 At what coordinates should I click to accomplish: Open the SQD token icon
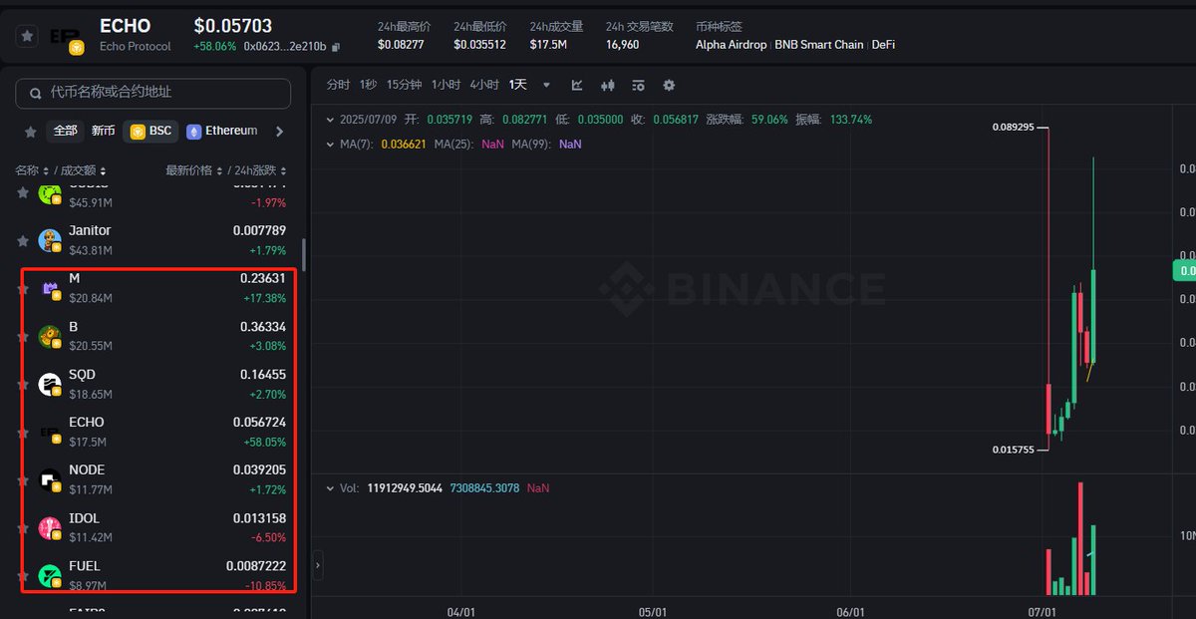50,385
